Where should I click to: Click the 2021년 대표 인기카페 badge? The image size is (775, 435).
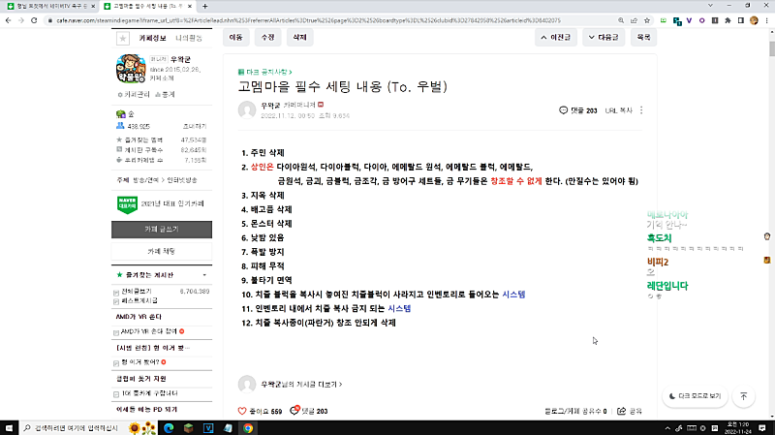click(x=127, y=203)
